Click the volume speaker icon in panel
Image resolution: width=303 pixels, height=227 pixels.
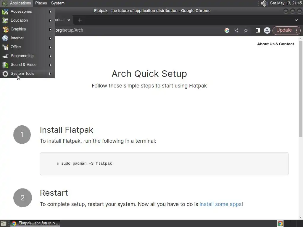pos(264,3)
